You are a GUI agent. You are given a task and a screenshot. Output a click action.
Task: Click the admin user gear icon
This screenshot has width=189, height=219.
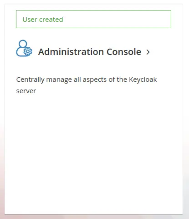click(24, 48)
